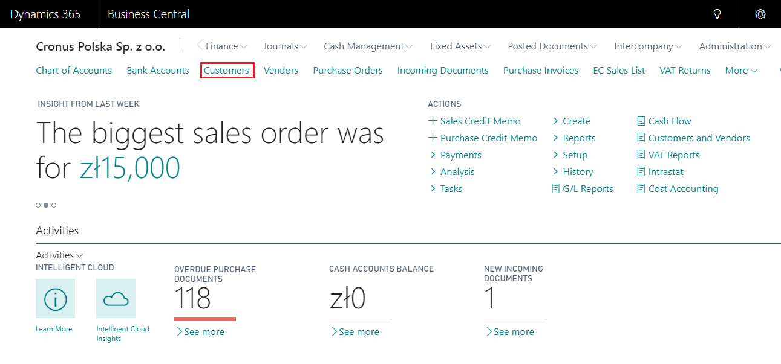Expand the Journals menu
This screenshot has width=781, height=364.
click(x=285, y=46)
